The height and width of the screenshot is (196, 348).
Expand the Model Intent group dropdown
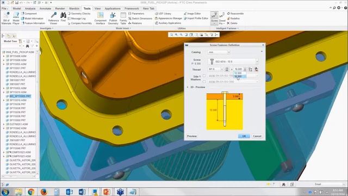(x=123, y=28)
